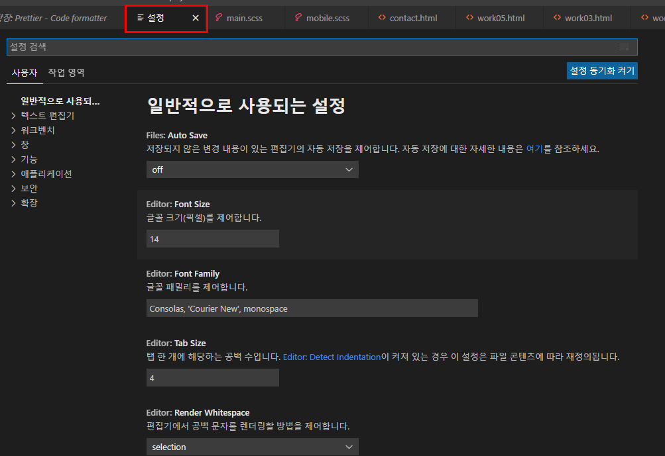Click the 설정 동기화 켜기 button
The width and height of the screenshot is (665, 456).
point(601,70)
